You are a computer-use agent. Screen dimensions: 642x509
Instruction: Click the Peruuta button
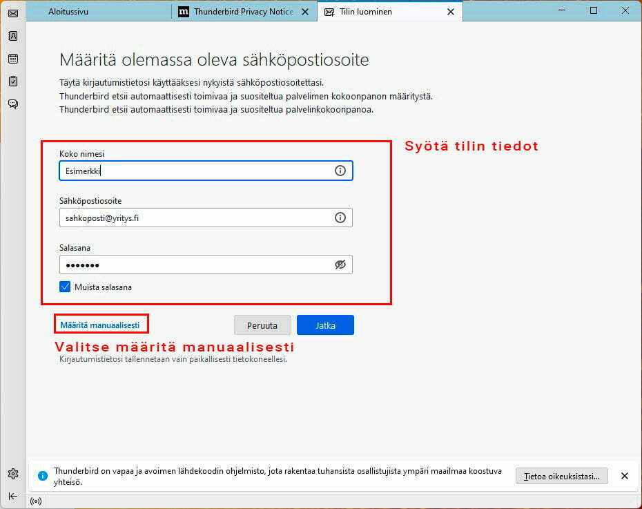(262, 325)
